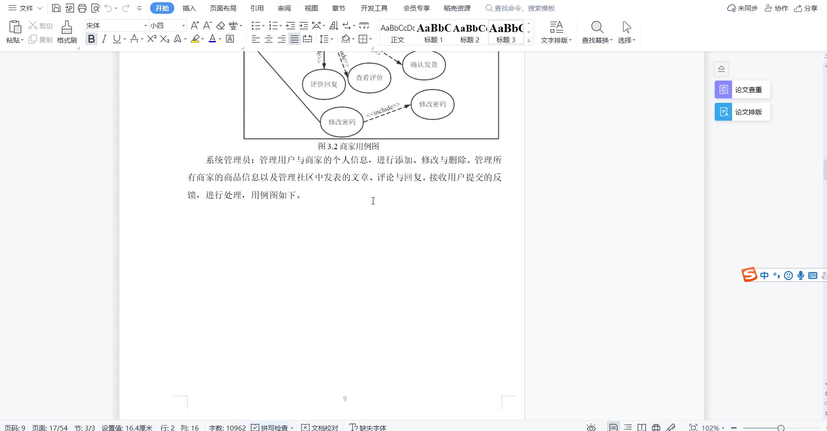Toggle italic formatting

tap(104, 39)
